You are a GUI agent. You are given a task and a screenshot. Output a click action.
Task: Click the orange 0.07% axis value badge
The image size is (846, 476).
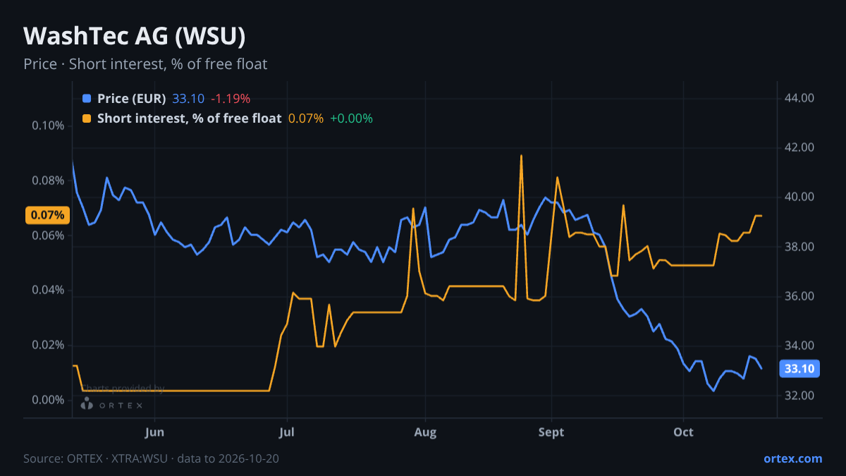[48, 215]
